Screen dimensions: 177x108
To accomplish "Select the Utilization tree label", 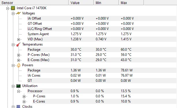I will click(x=30, y=86).
